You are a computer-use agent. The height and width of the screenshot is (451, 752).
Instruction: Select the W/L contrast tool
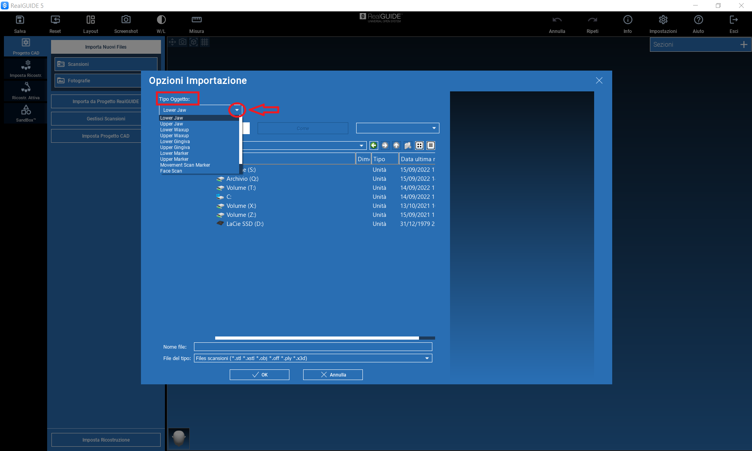click(x=161, y=20)
